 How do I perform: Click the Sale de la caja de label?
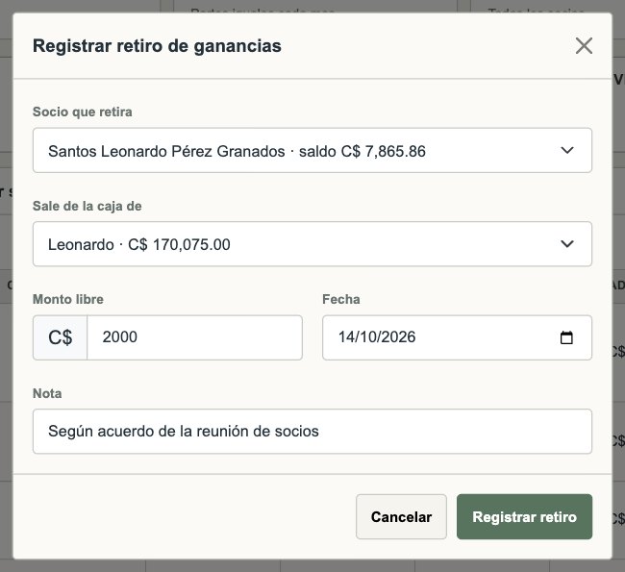87,206
